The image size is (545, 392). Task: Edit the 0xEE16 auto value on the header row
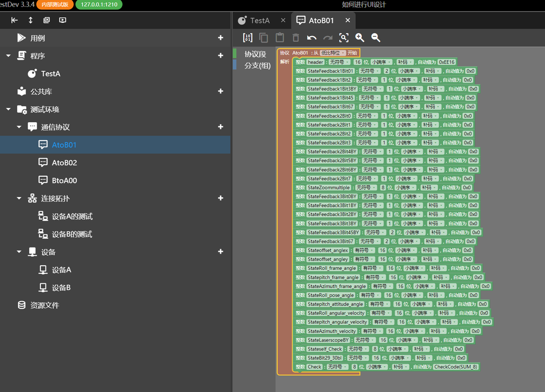pos(447,62)
